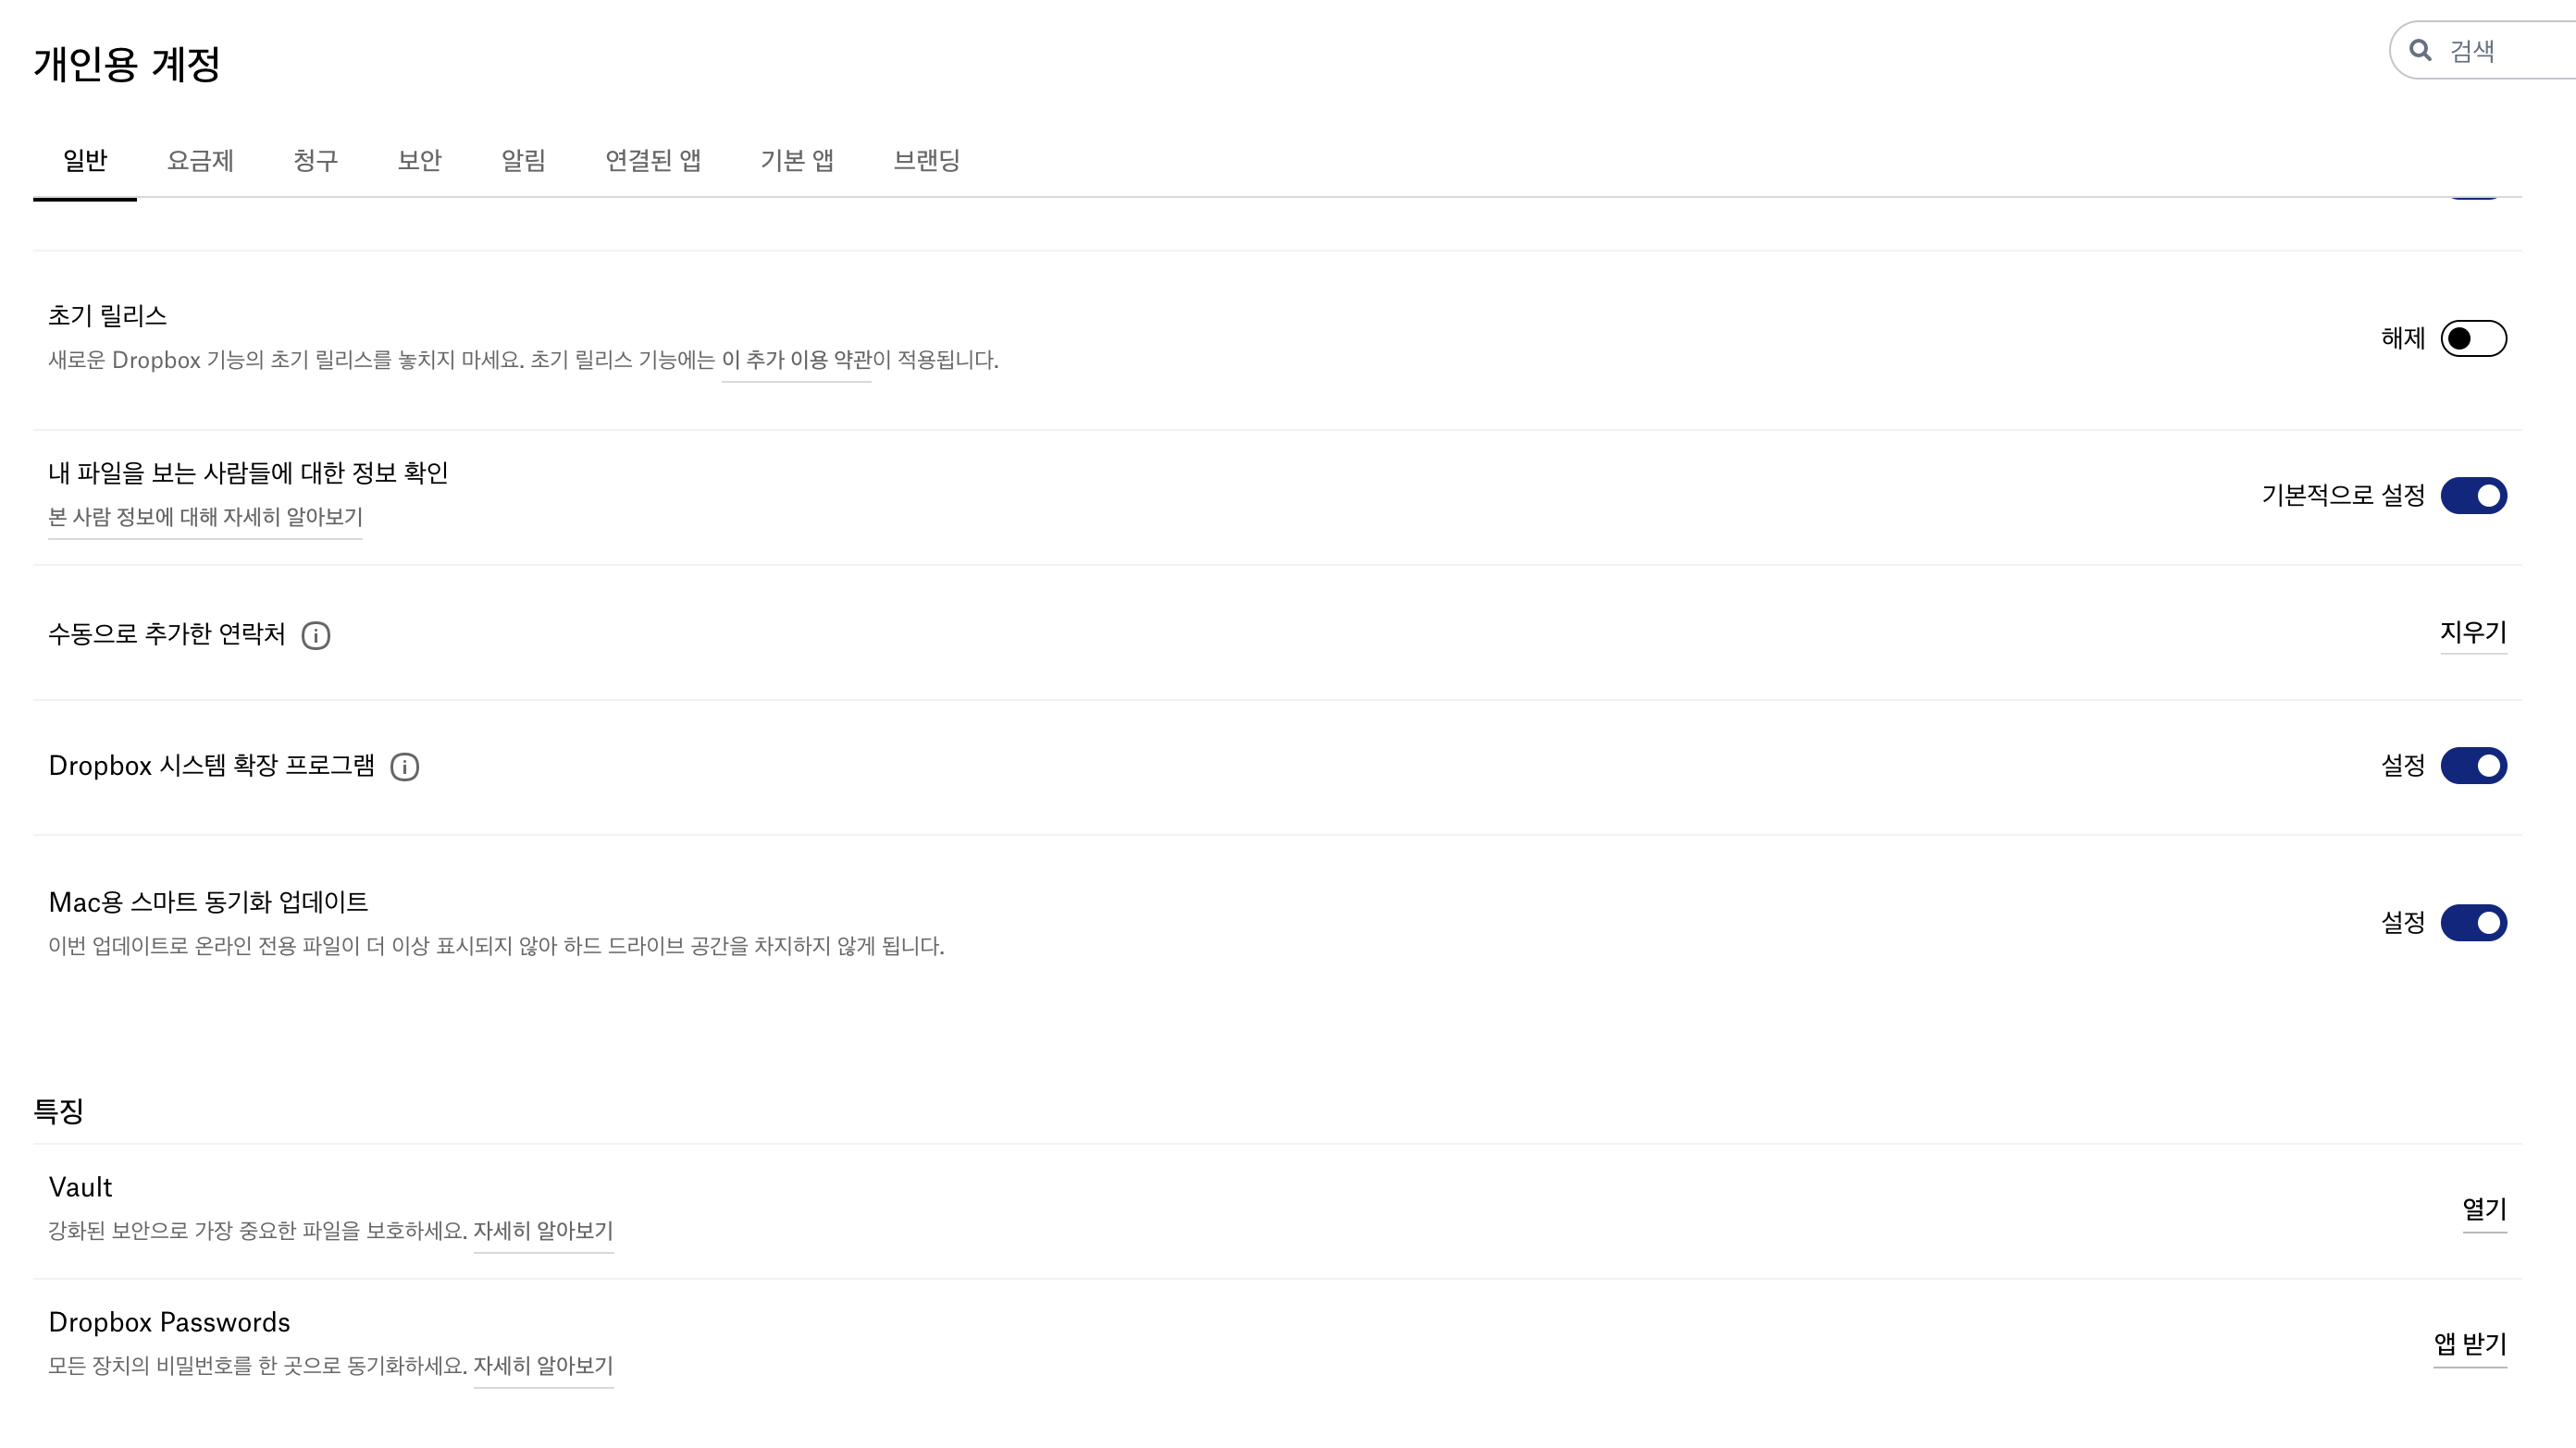Toggle Mac용 스마트 동기화 업데이트 switch
Viewport: 2576px width, 1448px height.
pos(2473,923)
